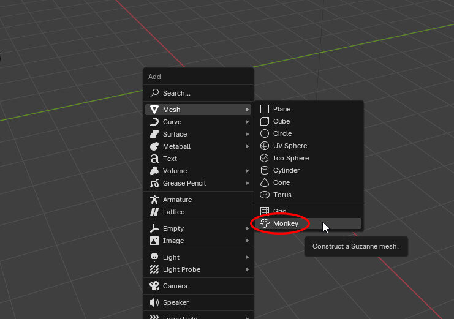Add a Plane mesh

tap(309, 109)
